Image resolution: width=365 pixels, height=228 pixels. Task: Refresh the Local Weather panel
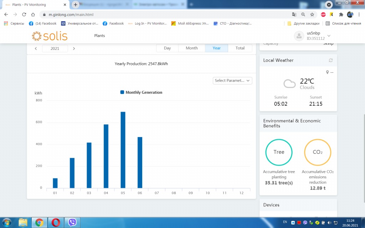(x=331, y=60)
